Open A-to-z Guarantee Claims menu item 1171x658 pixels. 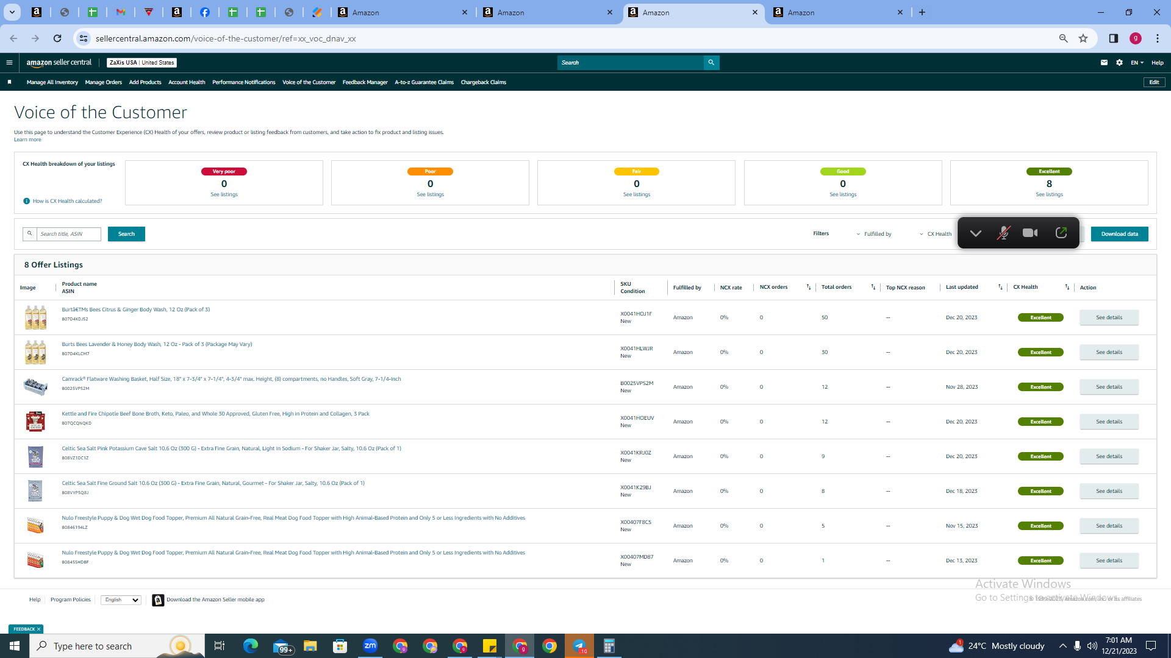[x=424, y=82]
